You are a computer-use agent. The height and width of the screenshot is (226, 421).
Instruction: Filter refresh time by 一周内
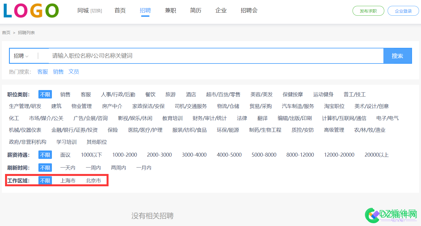tap(93, 168)
